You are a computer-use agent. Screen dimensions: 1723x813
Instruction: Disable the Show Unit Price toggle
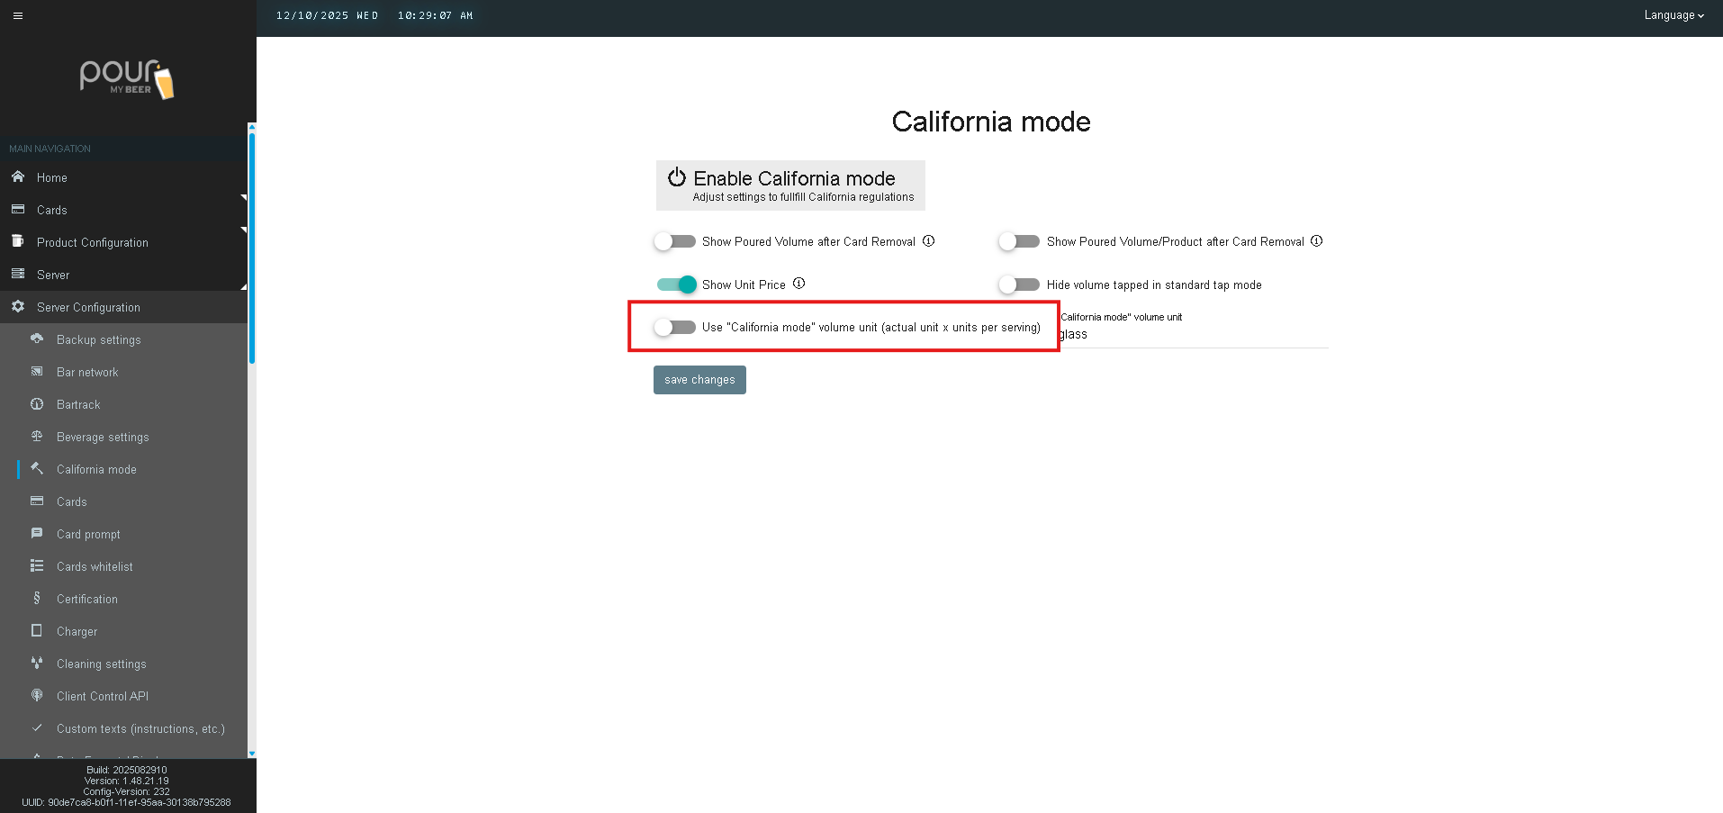click(677, 285)
